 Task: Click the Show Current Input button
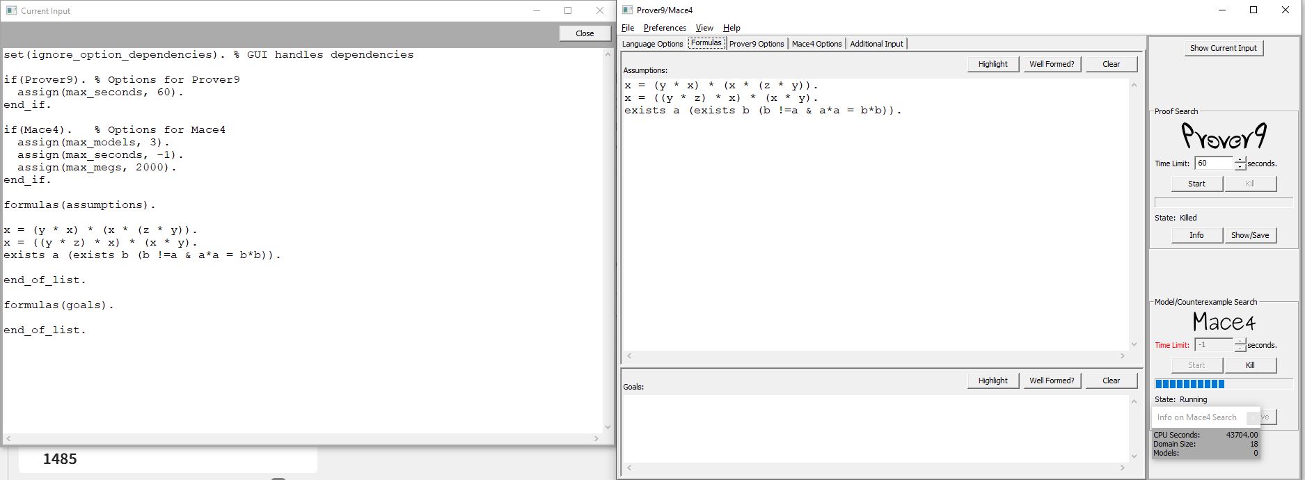pos(1223,48)
